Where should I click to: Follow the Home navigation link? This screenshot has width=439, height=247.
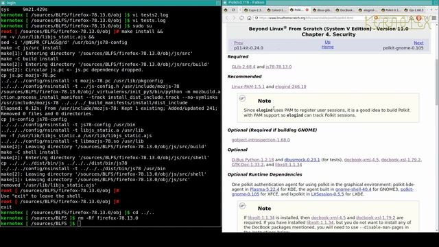327,47
